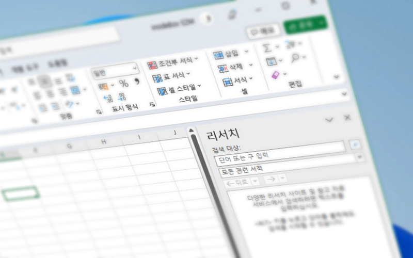Click the fill down icon
Screen dimensions: 413x258
pos(271,62)
